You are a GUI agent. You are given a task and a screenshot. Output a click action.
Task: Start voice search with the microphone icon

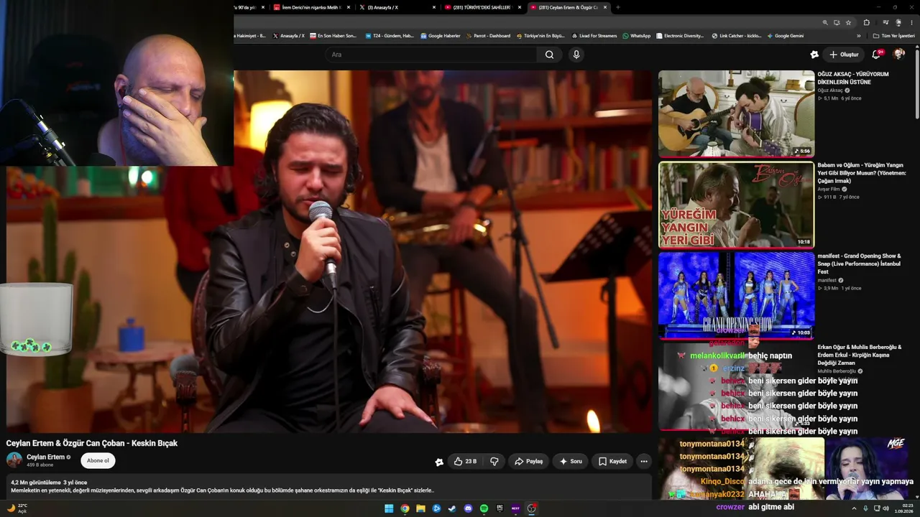pos(576,55)
